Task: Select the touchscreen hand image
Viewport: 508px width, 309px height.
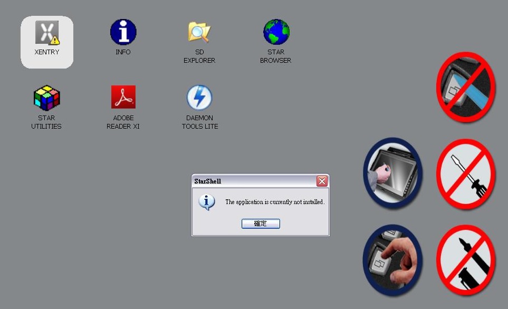Action: tap(392, 172)
